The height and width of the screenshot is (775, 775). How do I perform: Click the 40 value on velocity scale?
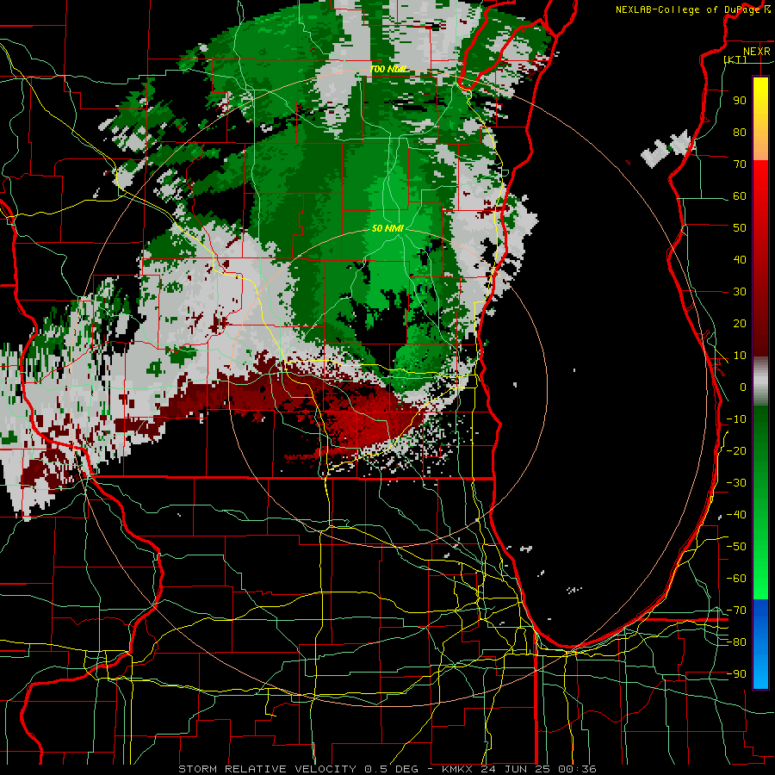click(740, 259)
